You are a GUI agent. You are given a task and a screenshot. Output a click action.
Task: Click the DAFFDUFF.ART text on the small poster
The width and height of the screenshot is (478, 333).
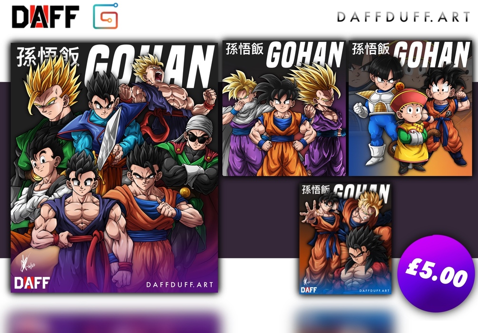tap(374, 290)
